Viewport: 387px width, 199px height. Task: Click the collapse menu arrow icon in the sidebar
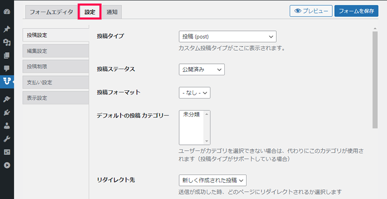7,165
